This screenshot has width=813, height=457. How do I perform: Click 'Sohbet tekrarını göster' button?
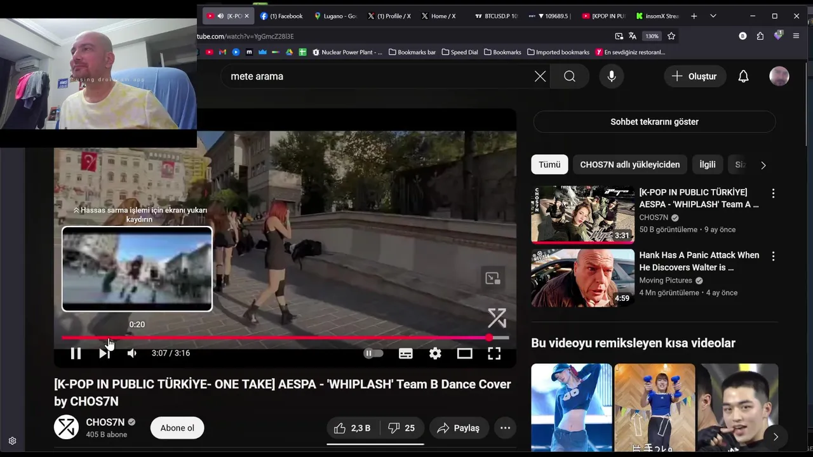[x=654, y=122]
